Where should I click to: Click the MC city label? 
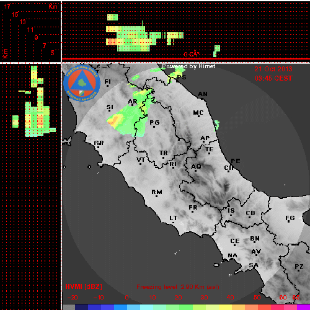tap(198, 113)
